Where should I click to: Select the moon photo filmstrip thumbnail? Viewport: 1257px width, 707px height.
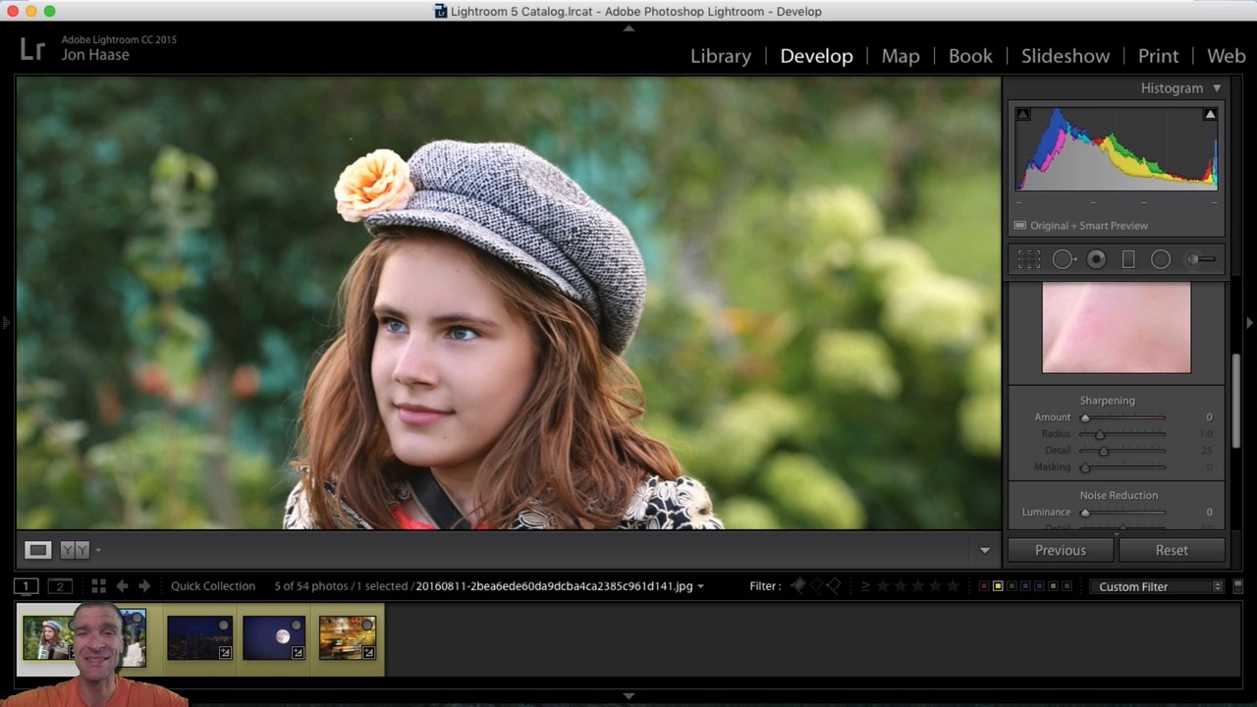(x=273, y=637)
